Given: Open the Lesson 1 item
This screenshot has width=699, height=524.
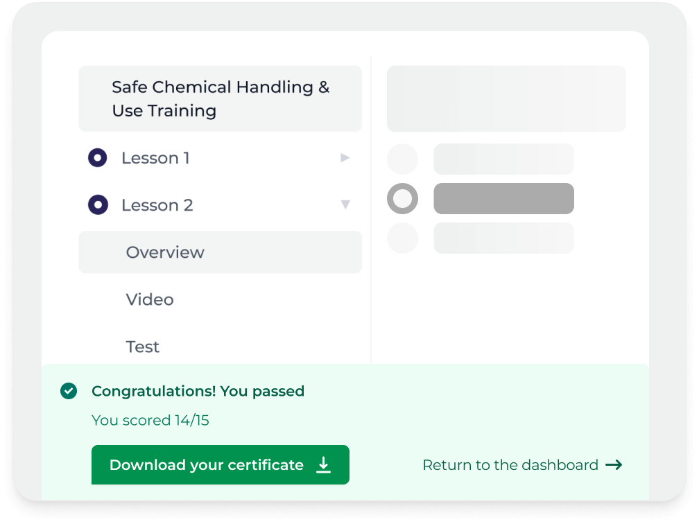Looking at the screenshot, I should click(x=155, y=158).
